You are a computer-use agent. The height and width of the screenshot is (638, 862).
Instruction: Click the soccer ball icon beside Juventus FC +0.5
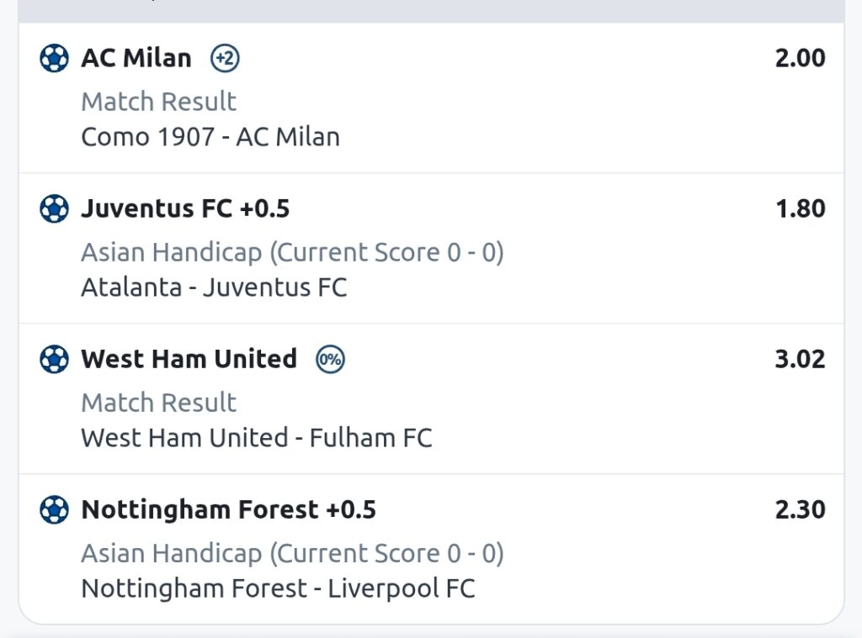[55, 208]
